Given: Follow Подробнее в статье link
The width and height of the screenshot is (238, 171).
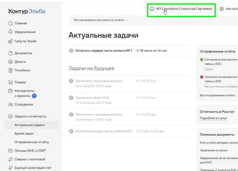Looking at the screenshot, I should coord(213,118).
